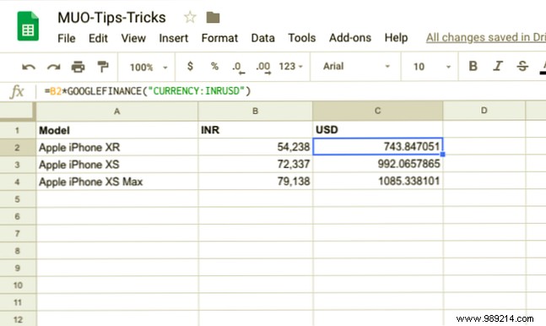The image size is (546, 326).
Task: Click the move-to-folder icon
Action: pyautogui.click(x=213, y=17)
